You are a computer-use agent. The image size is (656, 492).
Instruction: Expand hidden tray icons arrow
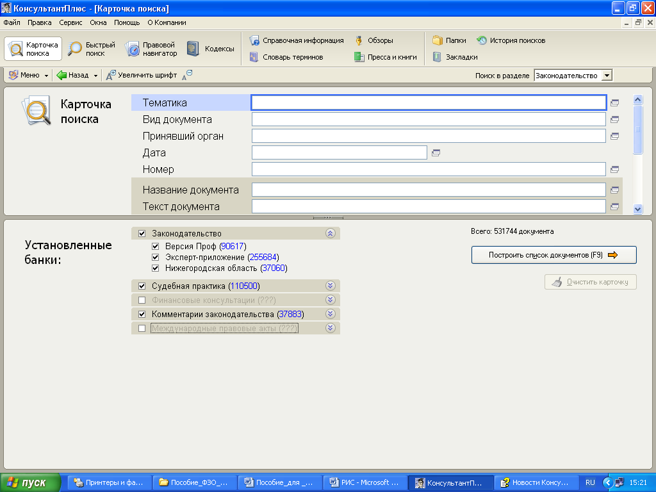[607, 482]
